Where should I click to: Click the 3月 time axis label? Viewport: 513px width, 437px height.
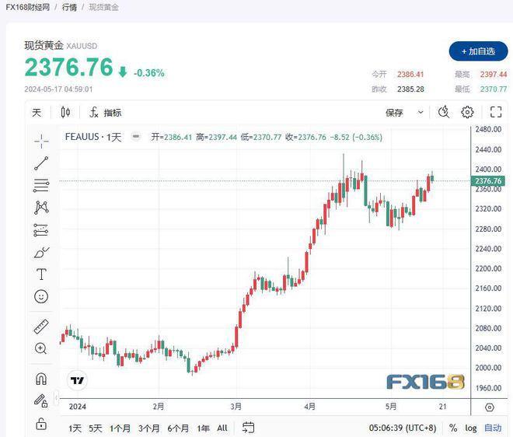(236, 407)
